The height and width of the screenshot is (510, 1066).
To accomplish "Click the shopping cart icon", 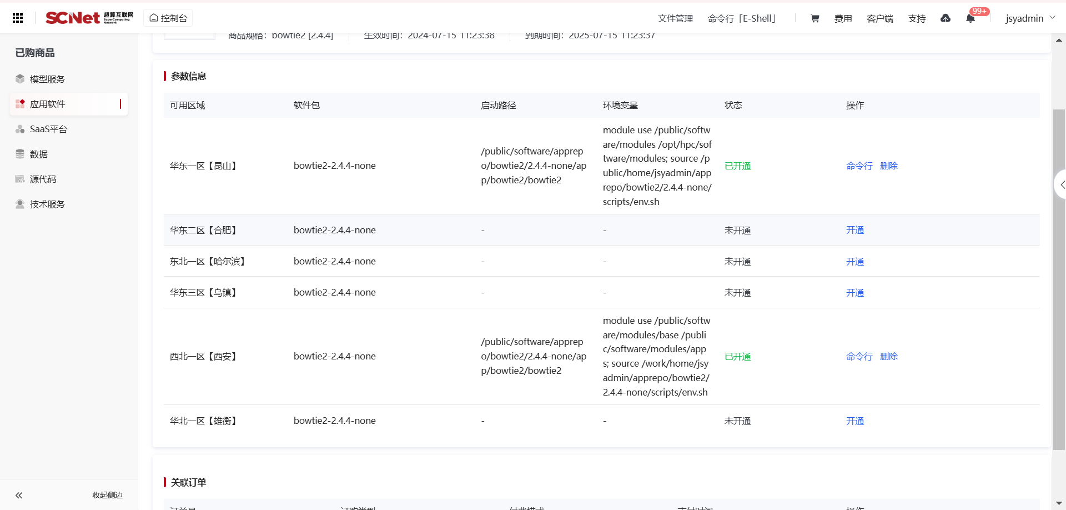I will click(x=814, y=18).
